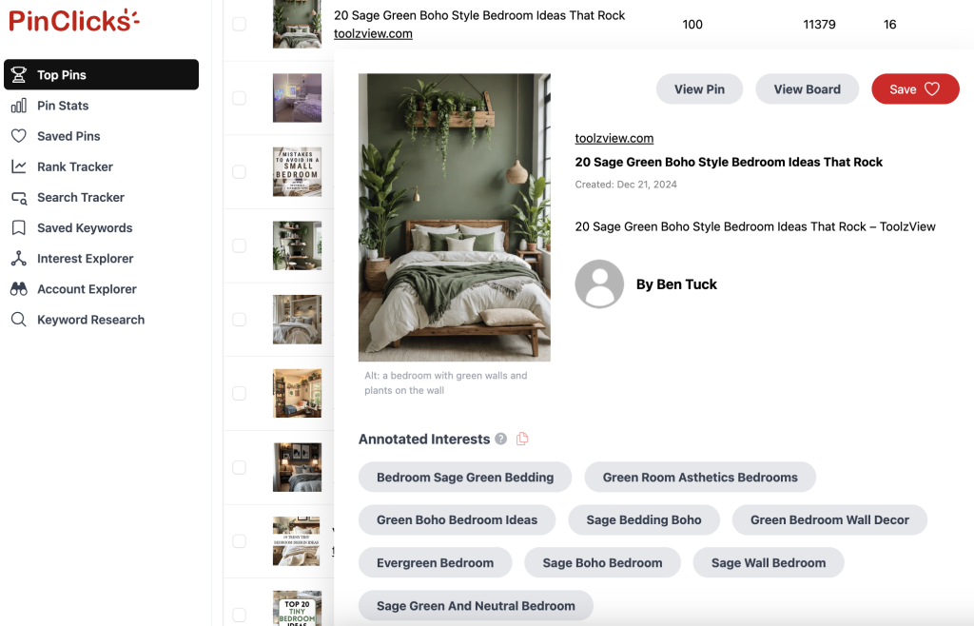This screenshot has height=626, width=974.
Task: Click the Sage Boho Bedroom interest tag
Action: [x=602, y=562]
